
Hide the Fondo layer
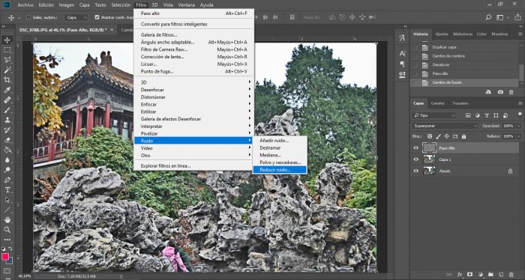point(415,171)
